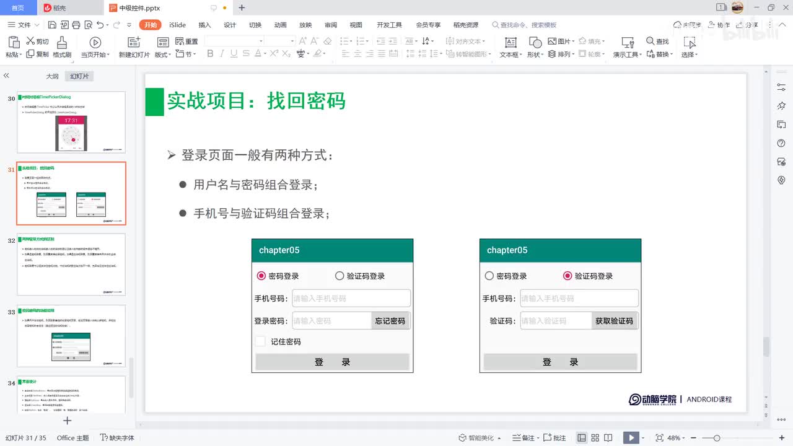Clear formatting with the eraser icon
793x446 pixels.
[x=328, y=41]
